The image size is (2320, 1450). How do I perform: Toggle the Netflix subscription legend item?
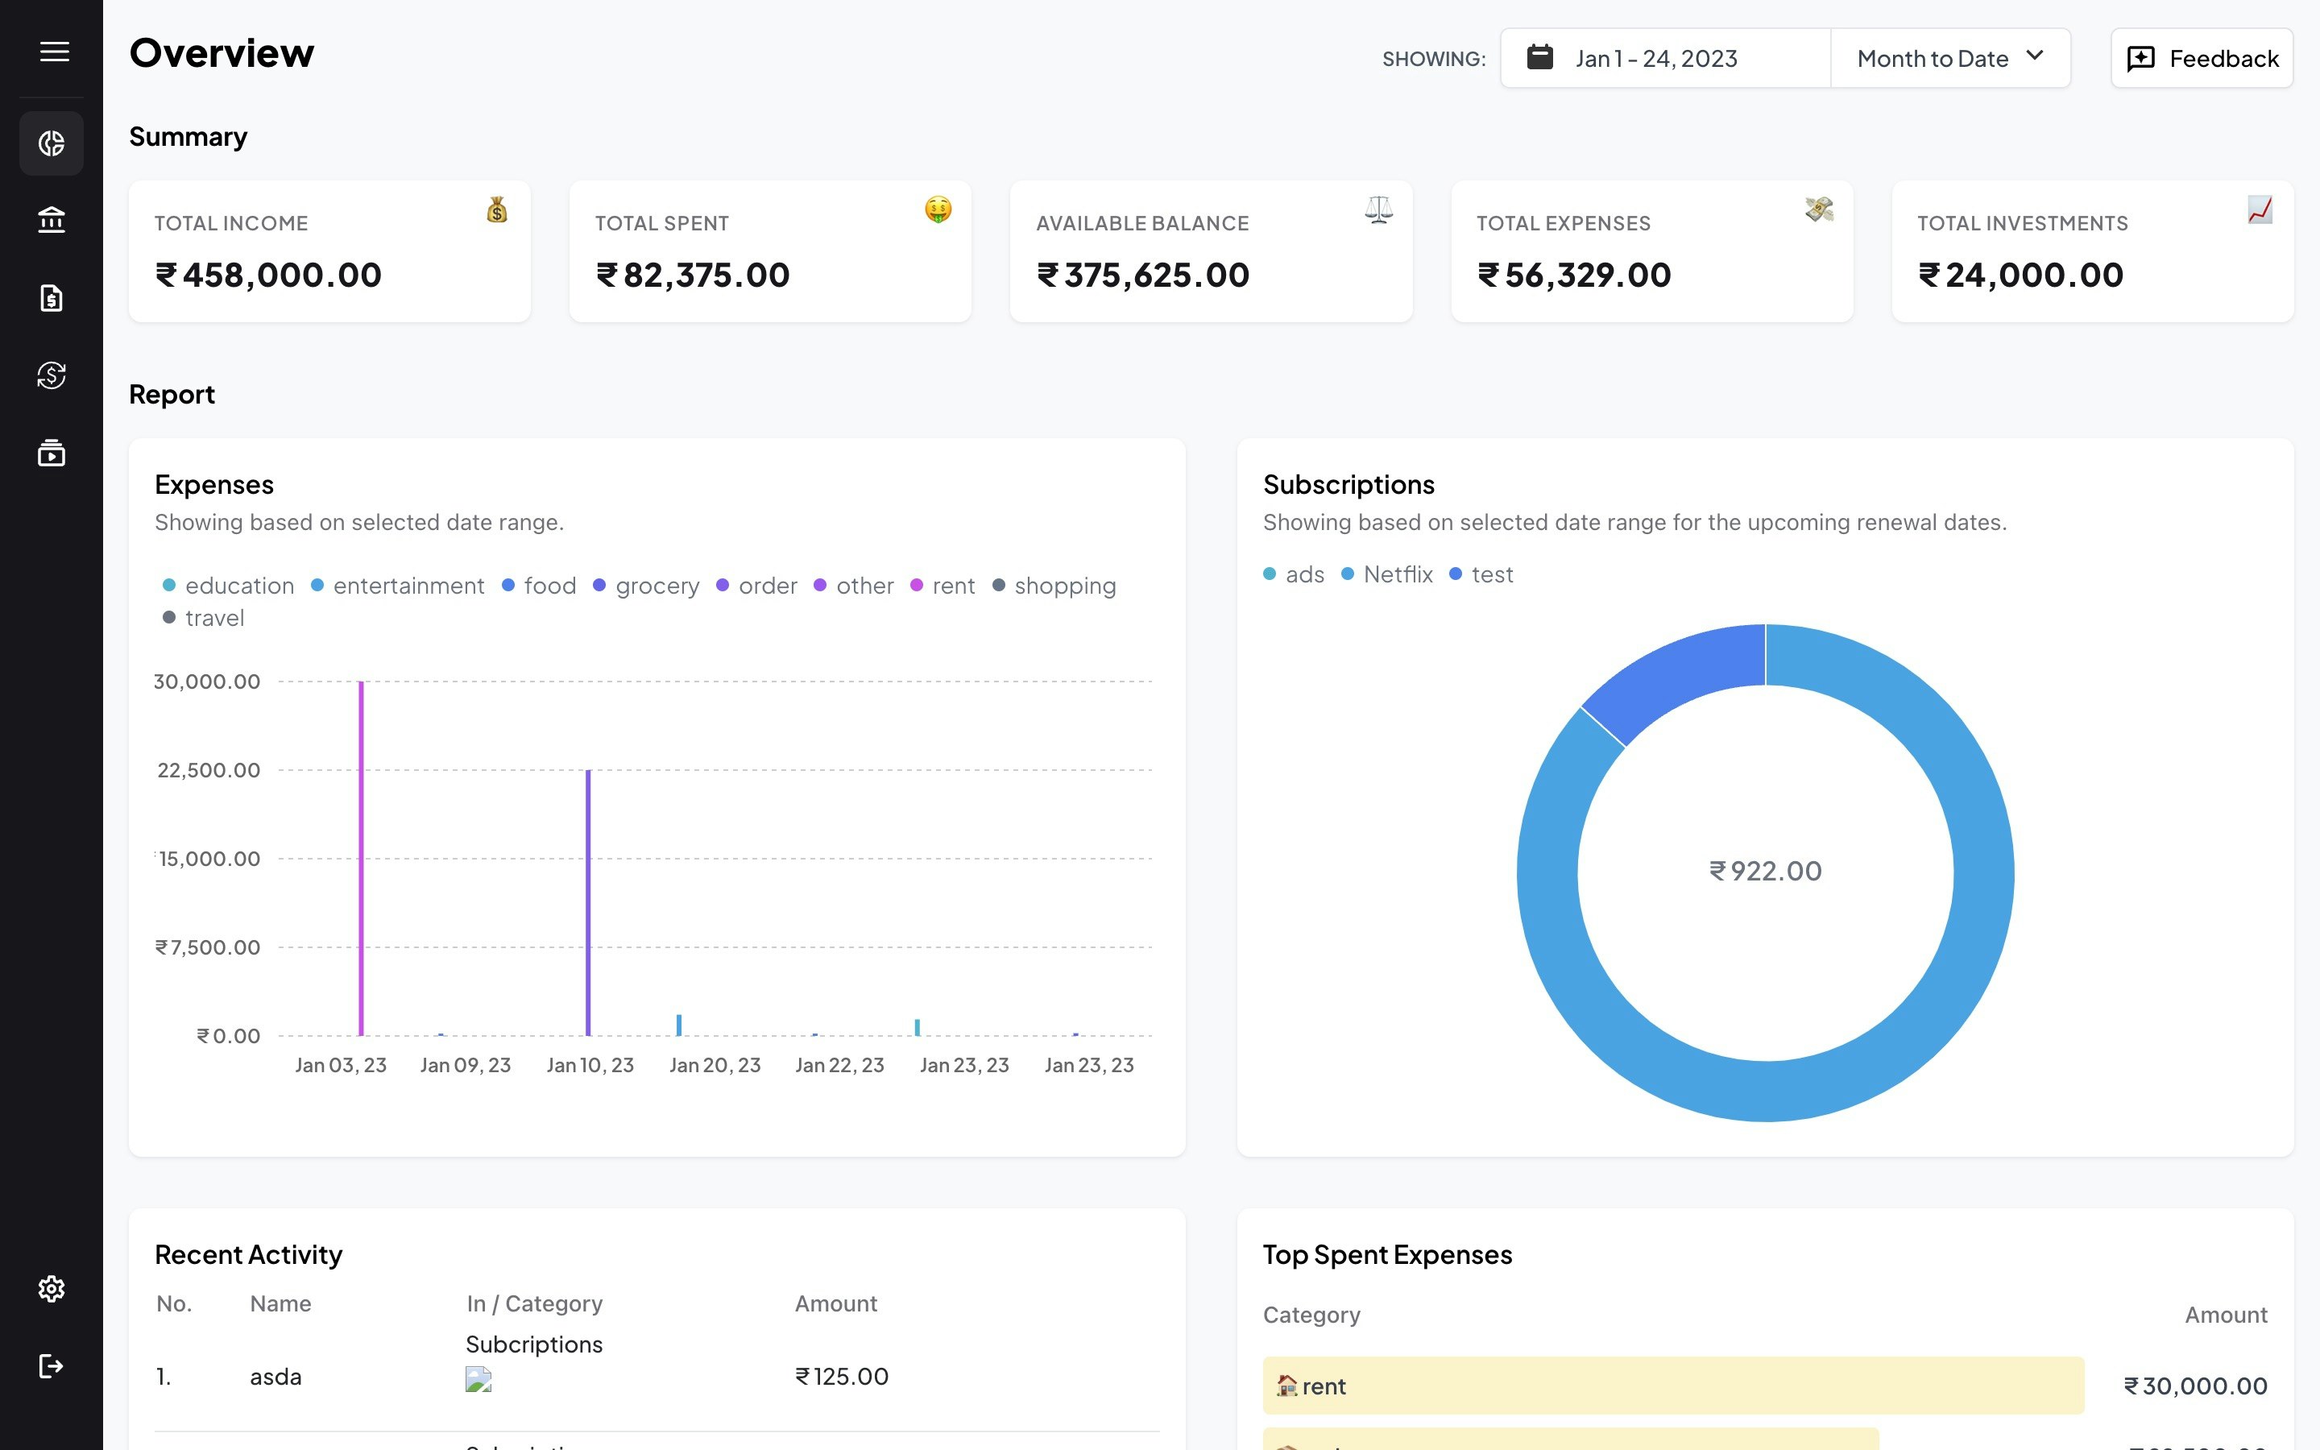tap(1386, 574)
